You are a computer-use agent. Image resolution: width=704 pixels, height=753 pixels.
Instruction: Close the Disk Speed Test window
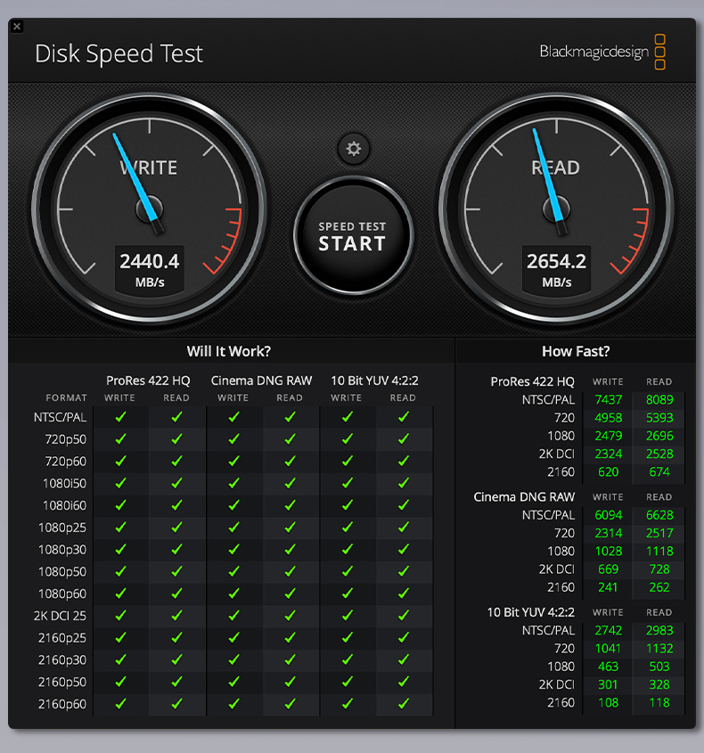(x=17, y=27)
